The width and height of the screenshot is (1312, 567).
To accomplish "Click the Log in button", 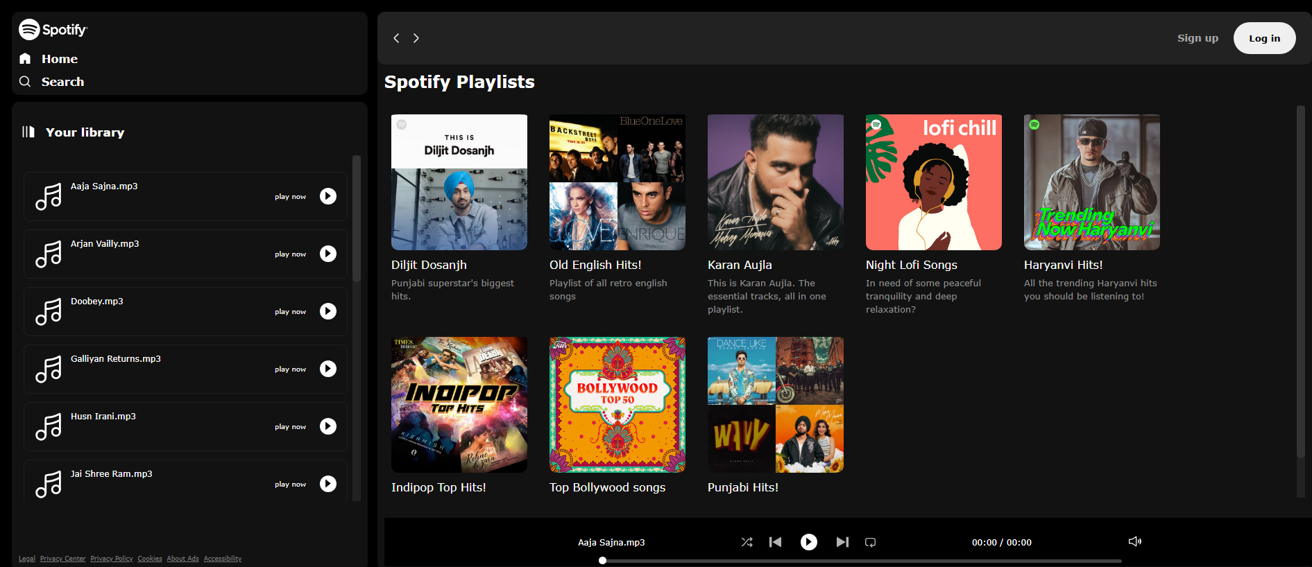I will pyautogui.click(x=1264, y=38).
